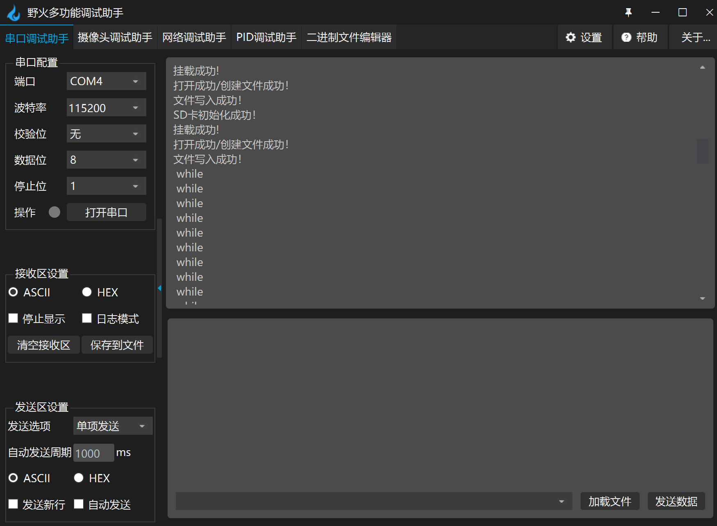Click the 保存到文件 button
This screenshot has width=717, height=526.
coord(117,345)
